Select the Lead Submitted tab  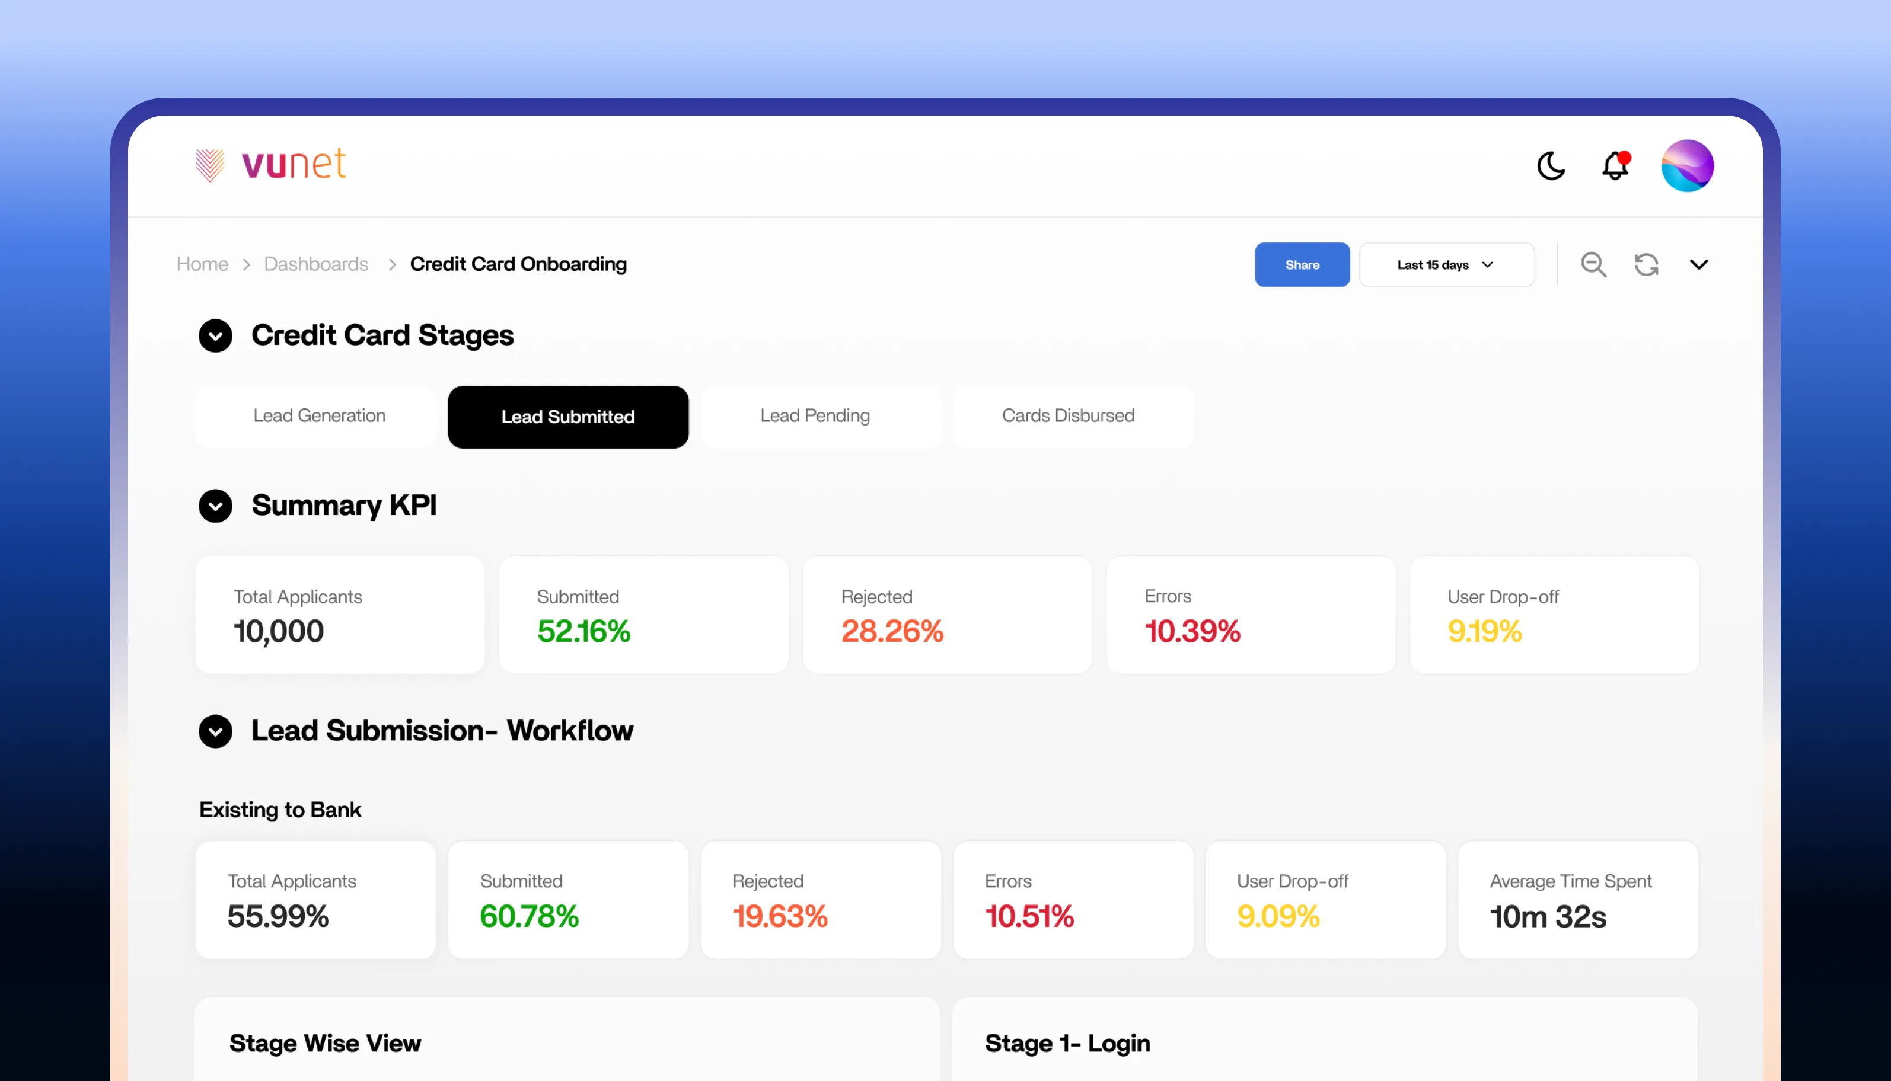coord(567,417)
